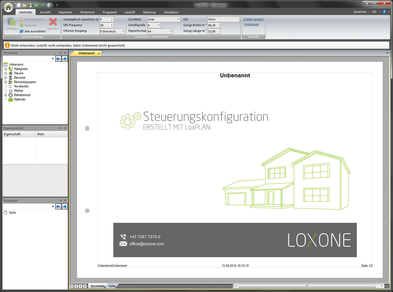Open document tab list dropdown arrow
Viewport: 393px width, 292px height.
pyautogui.click(x=387, y=53)
